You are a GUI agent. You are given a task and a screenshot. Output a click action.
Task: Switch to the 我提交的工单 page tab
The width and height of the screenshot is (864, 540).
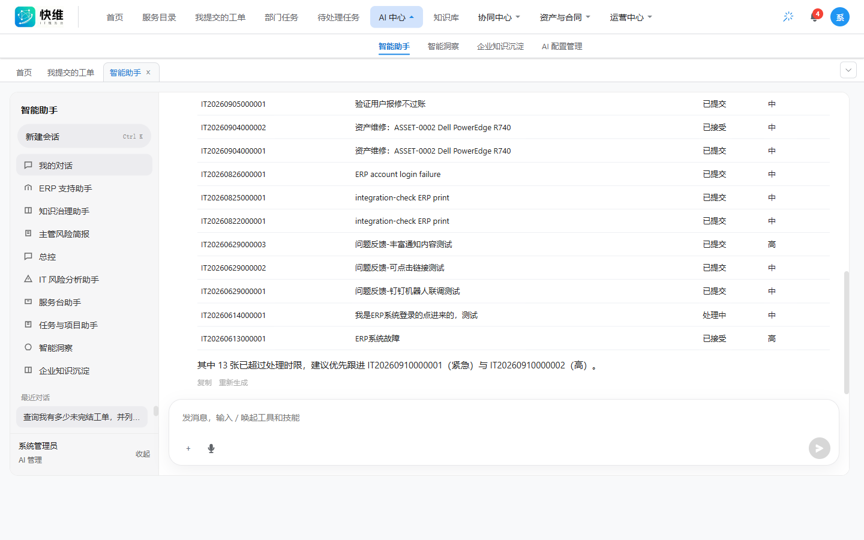[x=71, y=73]
